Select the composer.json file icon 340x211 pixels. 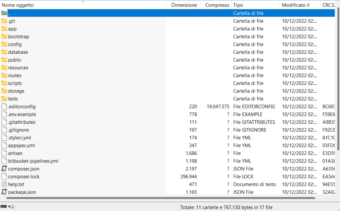click(x=4, y=169)
